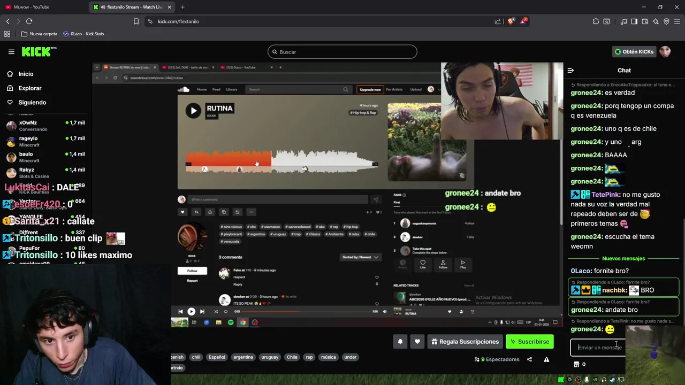This screenshot has width=685, height=385.
Task: Open the Brave VPN shield icon
Action: (x=666, y=21)
